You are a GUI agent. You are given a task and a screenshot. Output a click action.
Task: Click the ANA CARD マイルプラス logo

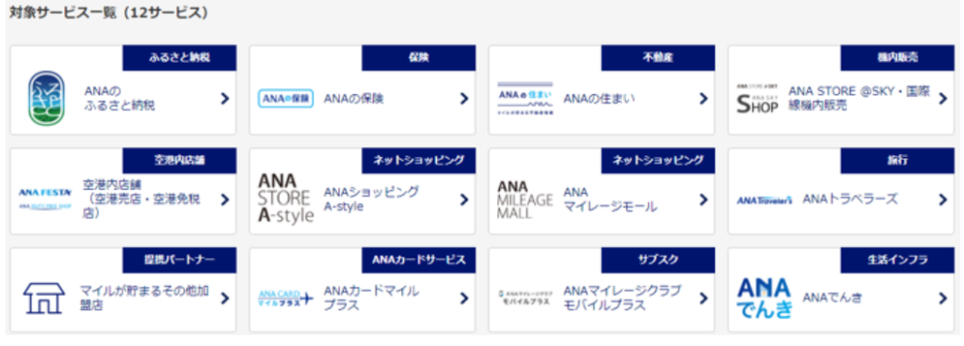(x=285, y=298)
